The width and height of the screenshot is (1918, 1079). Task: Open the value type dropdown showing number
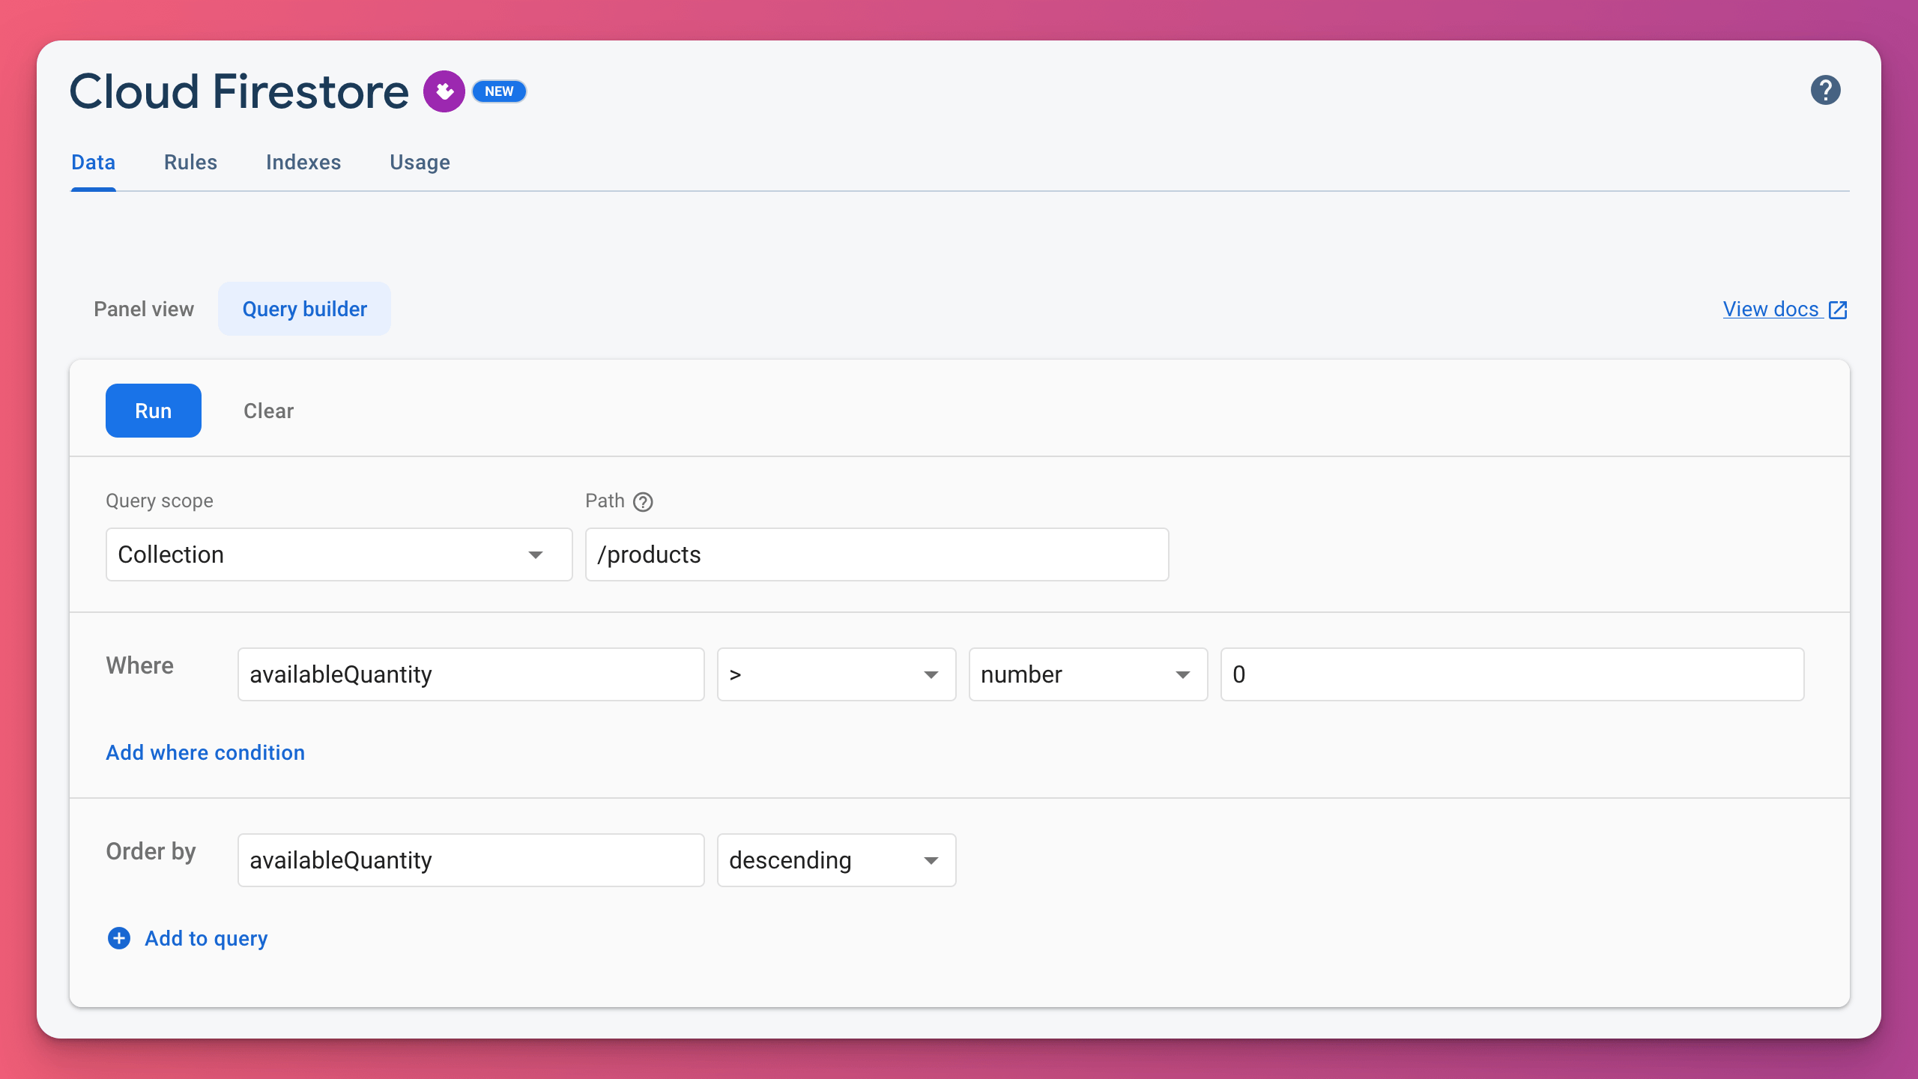1088,674
